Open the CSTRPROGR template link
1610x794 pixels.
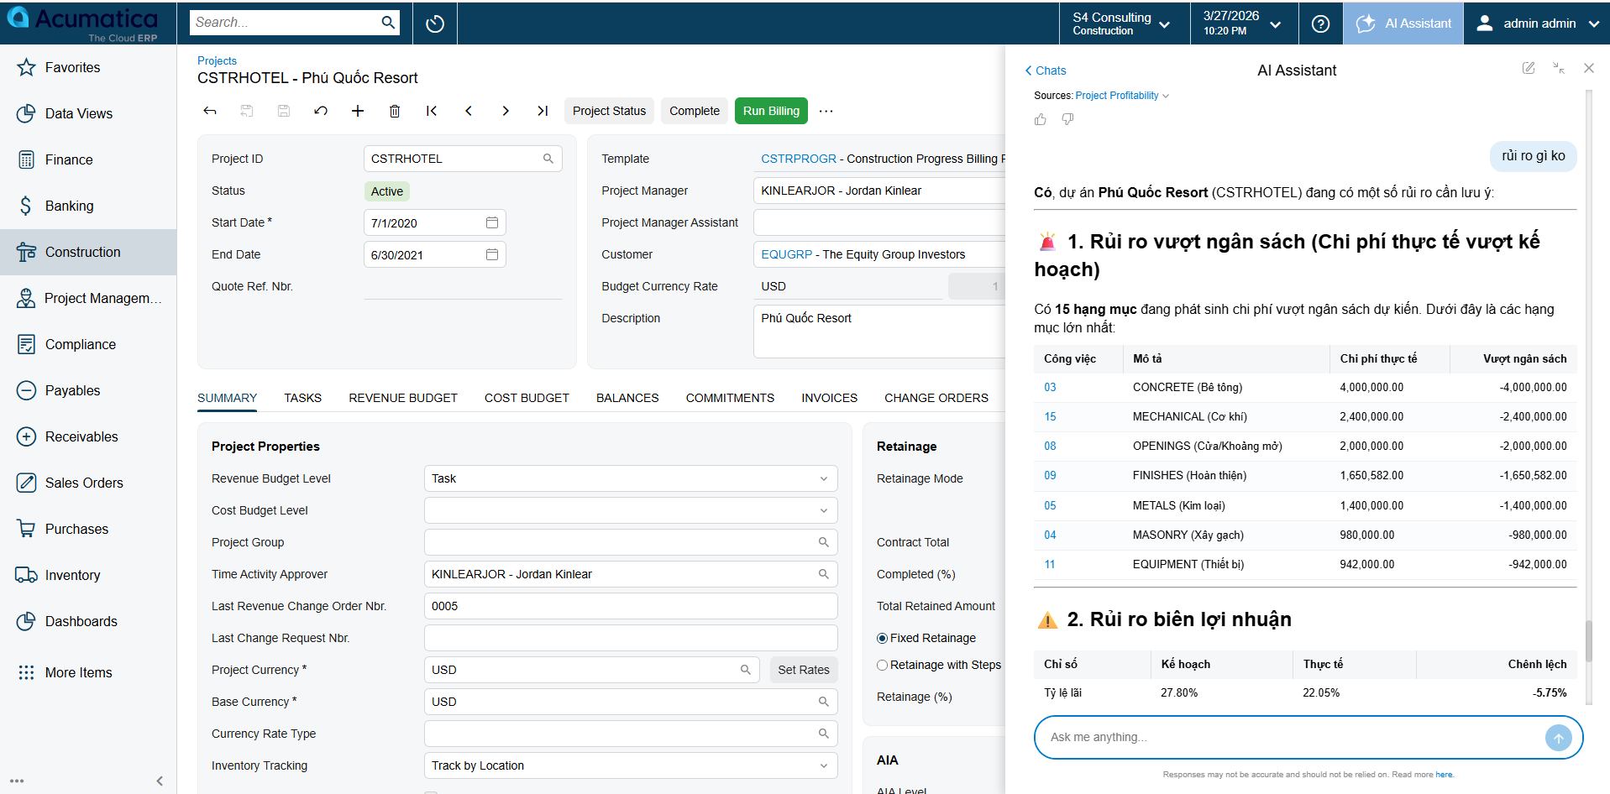click(799, 159)
